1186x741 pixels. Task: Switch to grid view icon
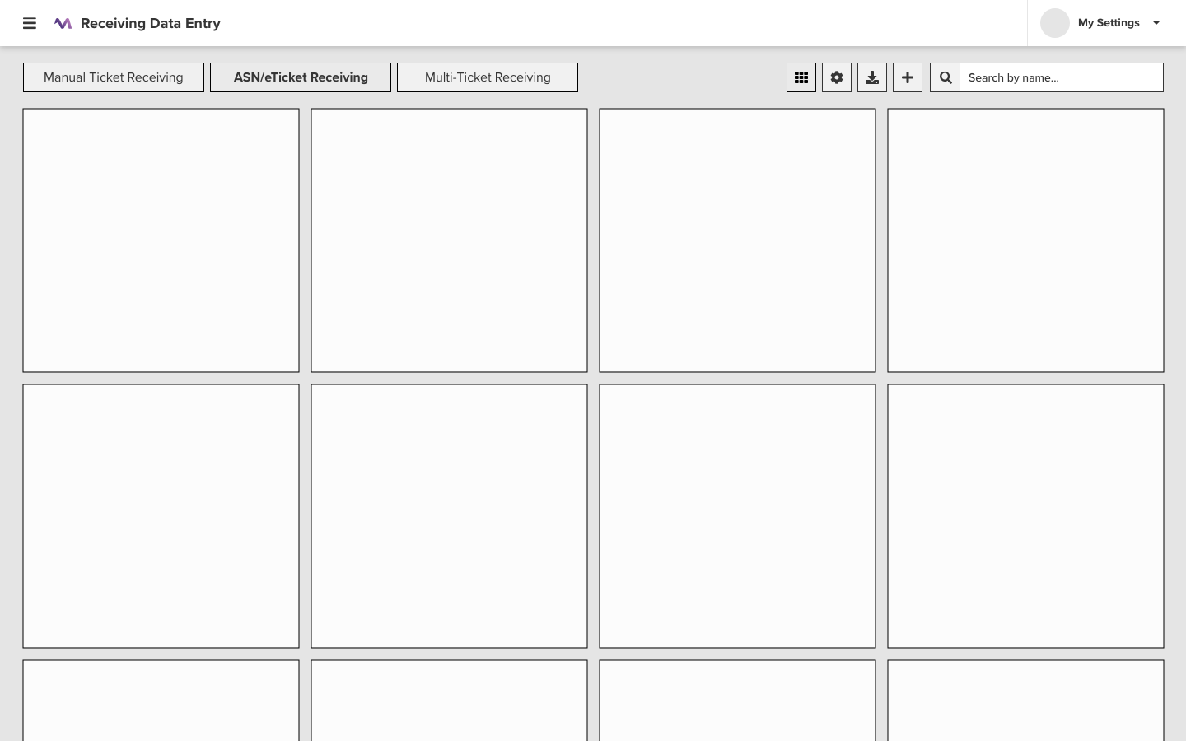pos(801,77)
